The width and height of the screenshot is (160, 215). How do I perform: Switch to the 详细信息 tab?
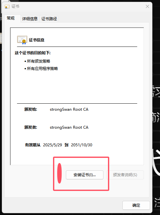[x=30, y=19]
